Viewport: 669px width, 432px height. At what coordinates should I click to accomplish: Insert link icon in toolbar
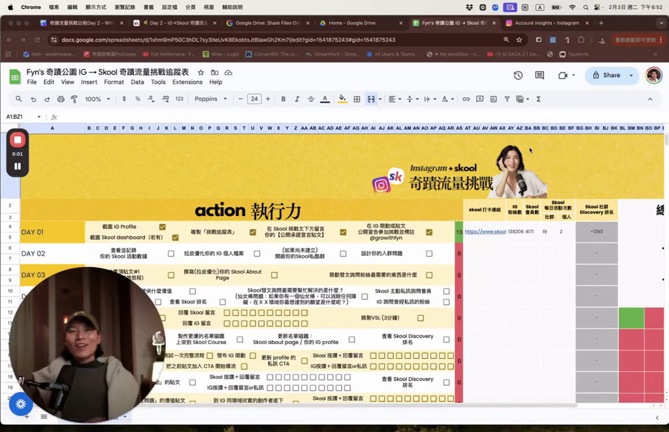466,99
